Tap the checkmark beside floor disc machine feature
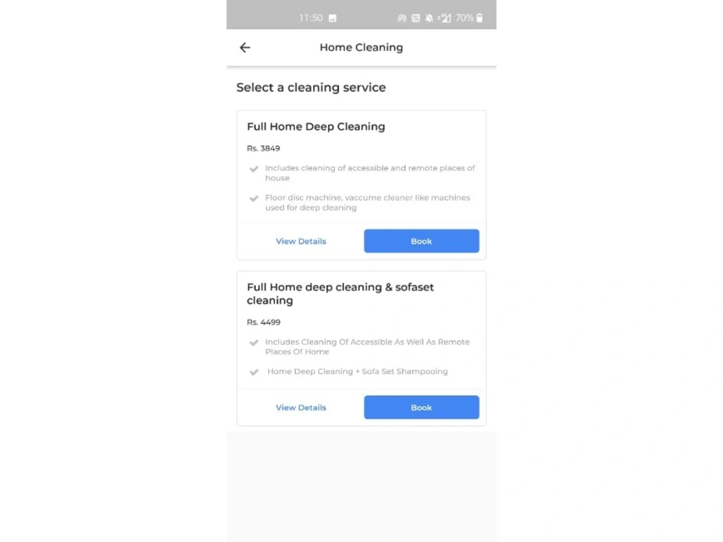 tap(254, 198)
